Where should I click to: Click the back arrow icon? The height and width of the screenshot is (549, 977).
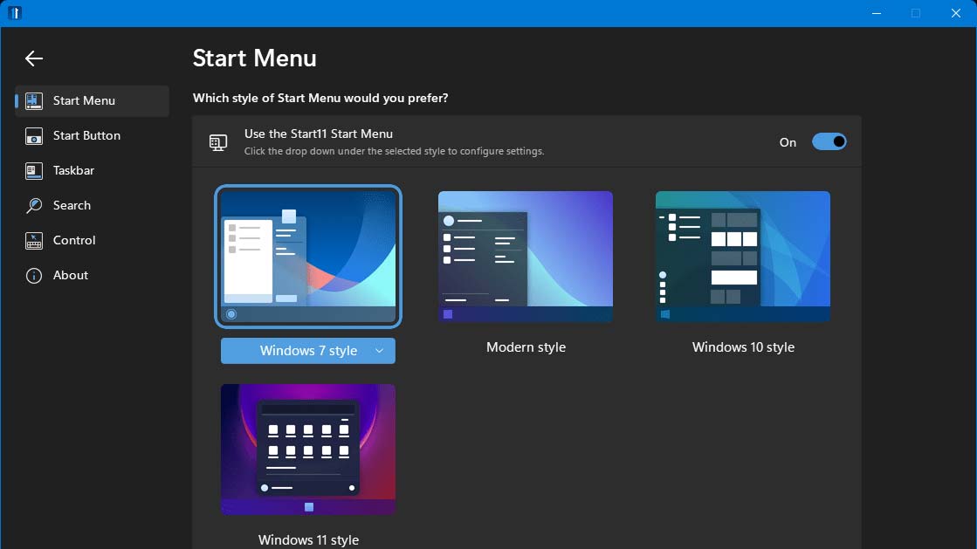coord(34,58)
